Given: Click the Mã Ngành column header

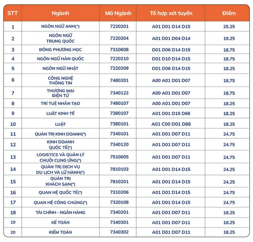Looking at the screenshot, I should pyautogui.click(x=118, y=13).
